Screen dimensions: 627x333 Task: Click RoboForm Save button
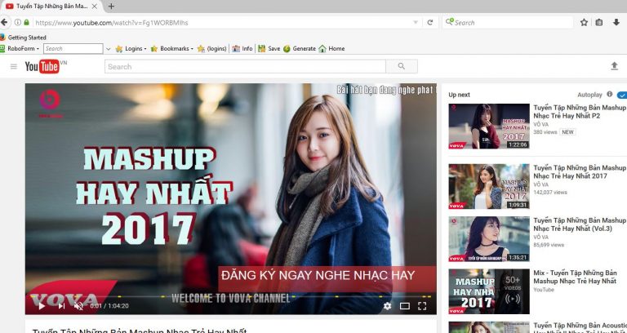pyautogui.click(x=269, y=48)
